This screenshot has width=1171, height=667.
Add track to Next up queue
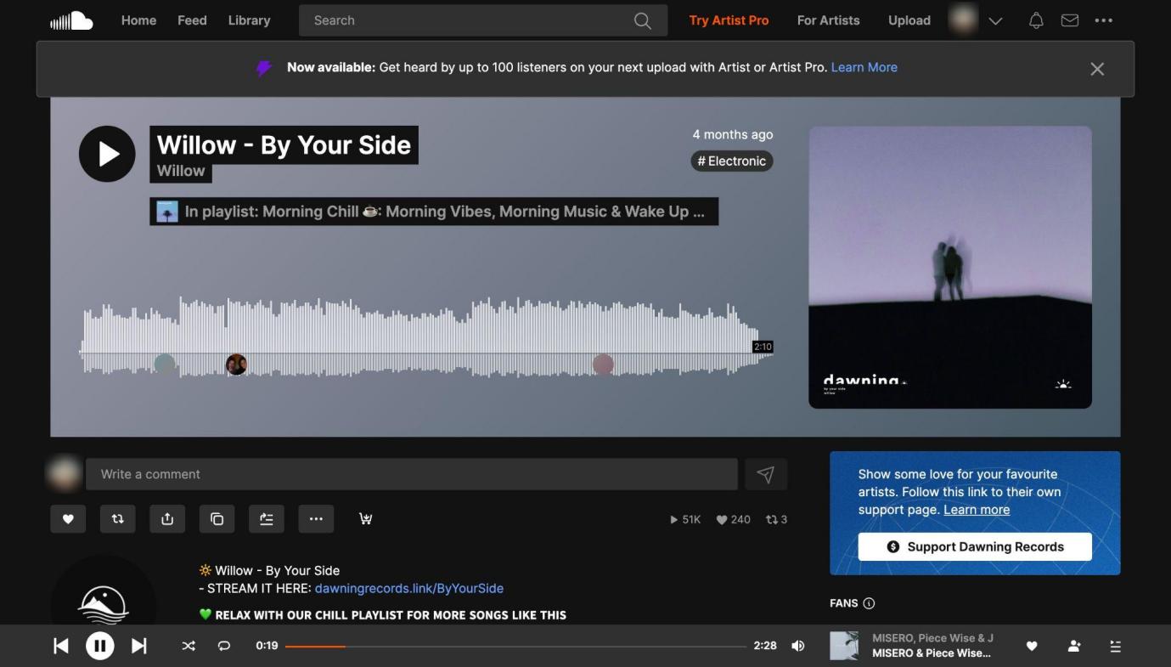click(267, 519)
